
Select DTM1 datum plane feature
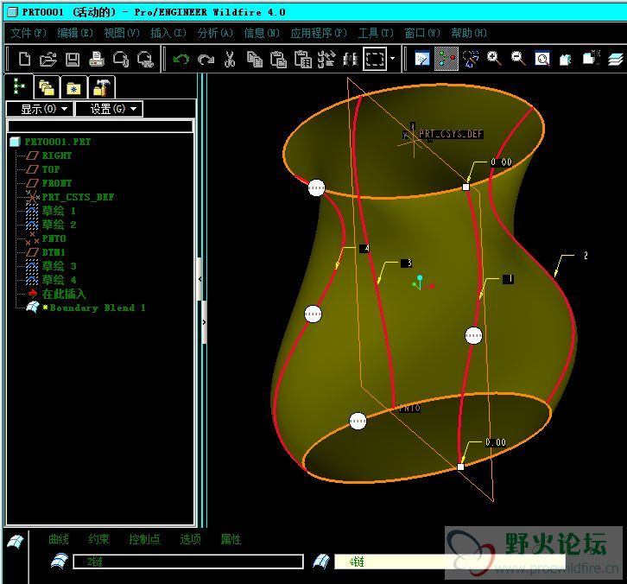[54, 252]
